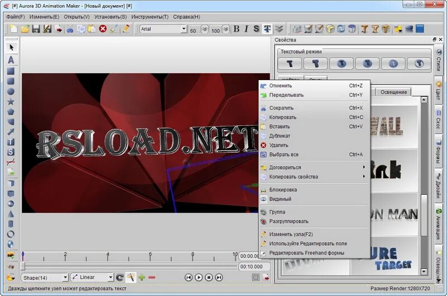Select the second text mode button

coord(315,63)
